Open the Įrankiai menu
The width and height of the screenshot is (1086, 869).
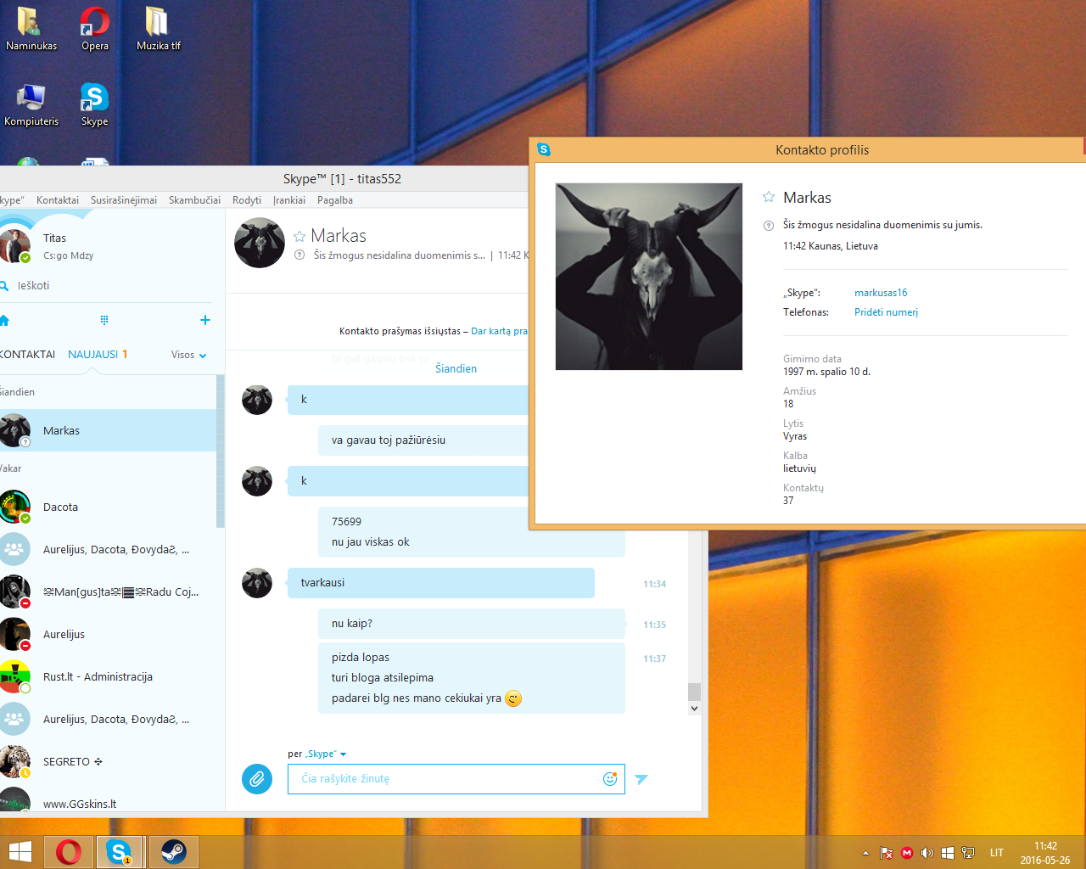[289, 200]
